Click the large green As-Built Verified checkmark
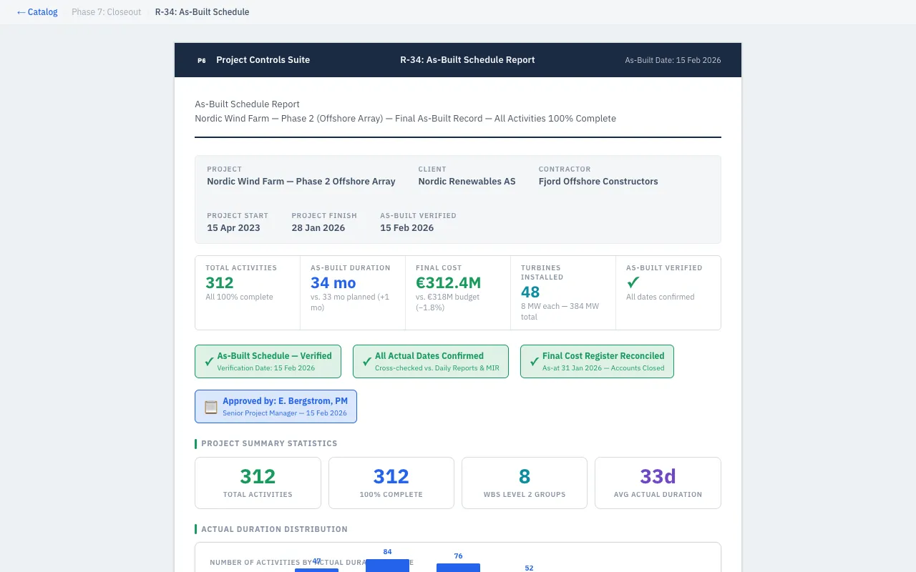Screen dimensions: 916x572 click(x=633, y=282)
